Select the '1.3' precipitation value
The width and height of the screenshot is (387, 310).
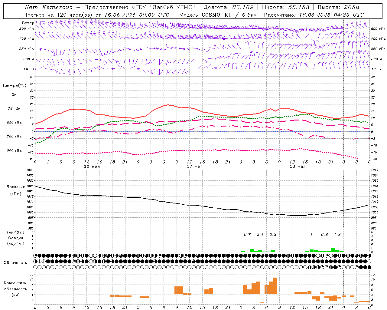(x=337, y=235)
